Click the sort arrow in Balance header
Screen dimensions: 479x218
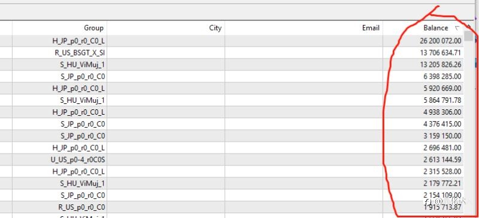point(457,28)
